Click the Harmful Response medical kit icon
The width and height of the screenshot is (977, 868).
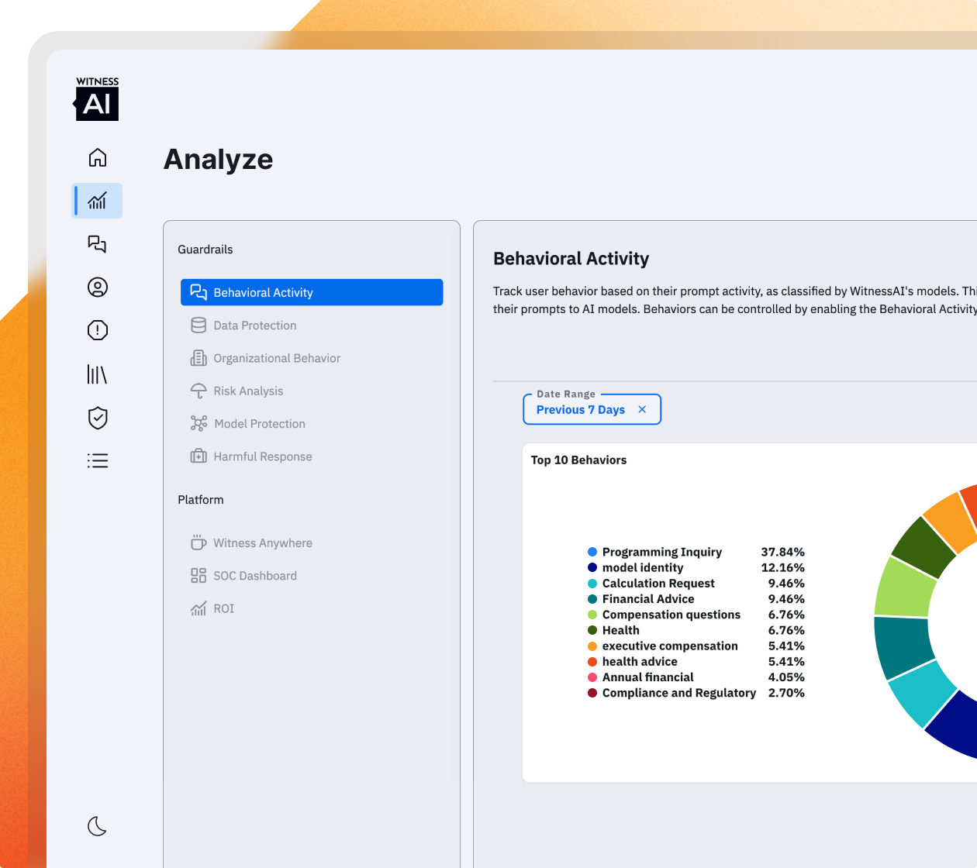tap(199, 456)
